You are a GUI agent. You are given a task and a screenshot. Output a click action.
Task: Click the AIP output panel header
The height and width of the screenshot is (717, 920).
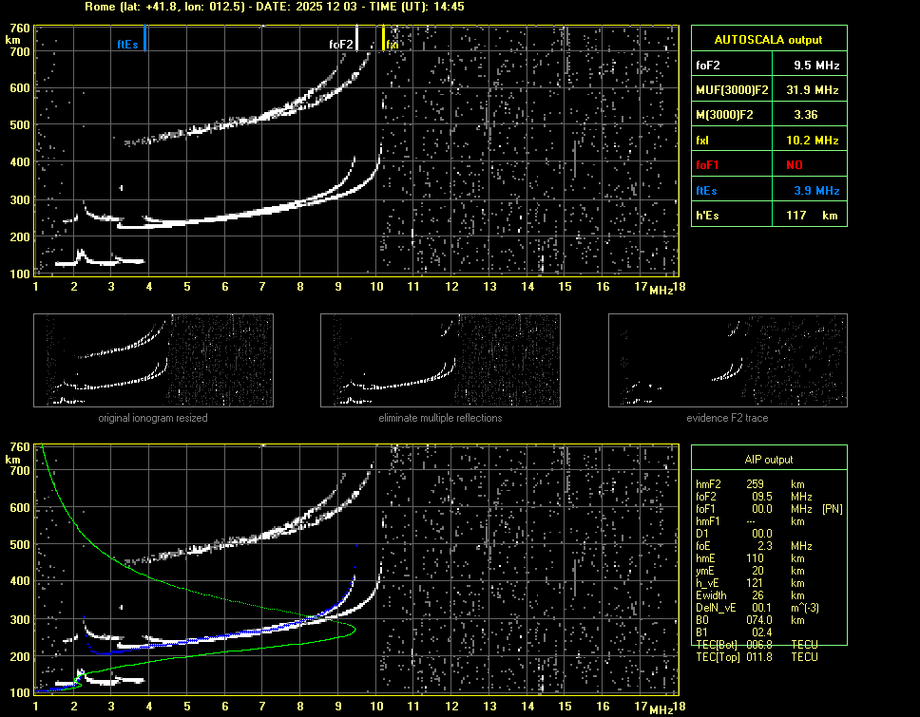[768, 460]
